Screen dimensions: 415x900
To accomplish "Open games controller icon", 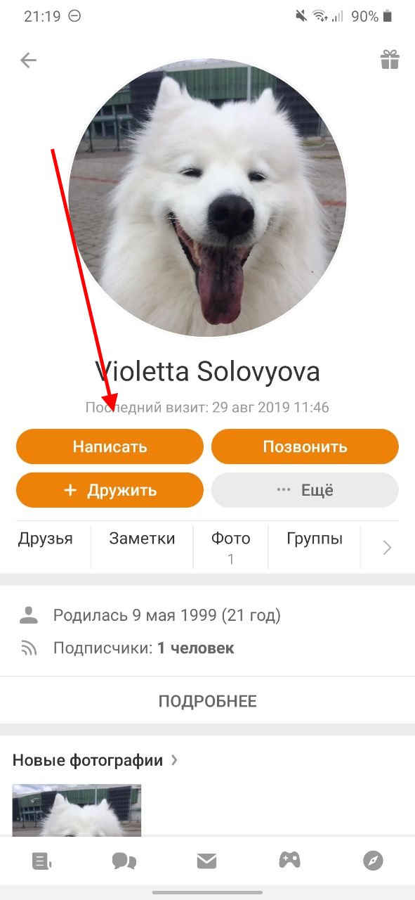I will 290,860.
